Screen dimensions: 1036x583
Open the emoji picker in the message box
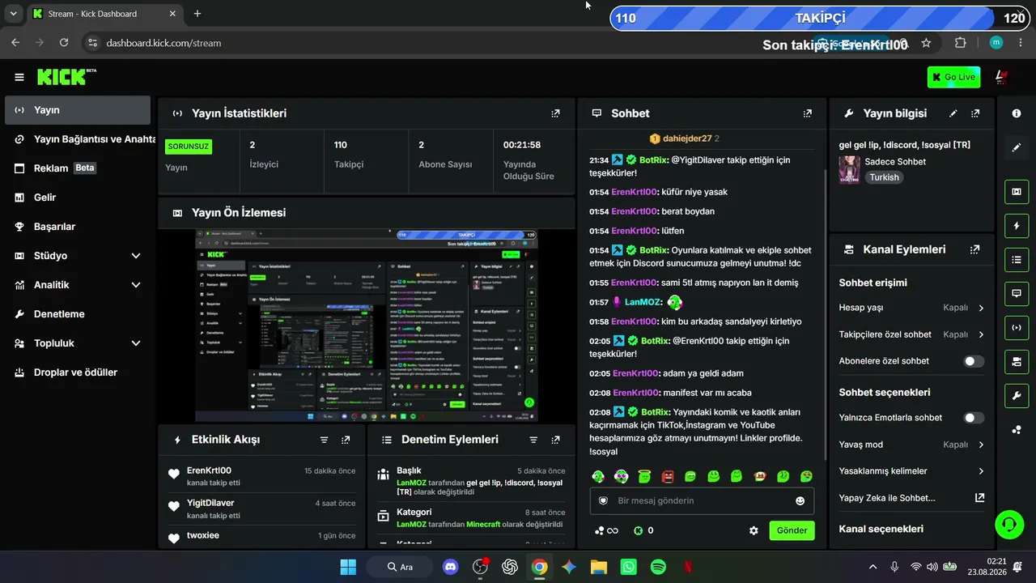point(800,501)
